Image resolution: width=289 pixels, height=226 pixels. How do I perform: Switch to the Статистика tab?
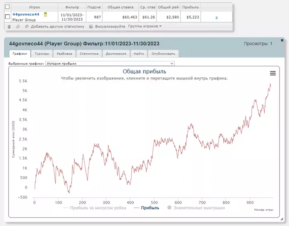89,54
